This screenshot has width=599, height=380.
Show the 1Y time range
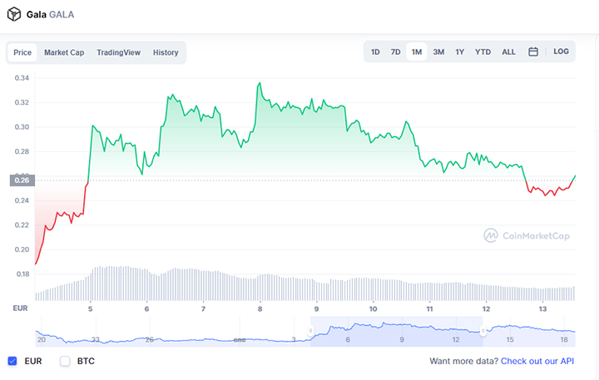click(x=459, y=52)
